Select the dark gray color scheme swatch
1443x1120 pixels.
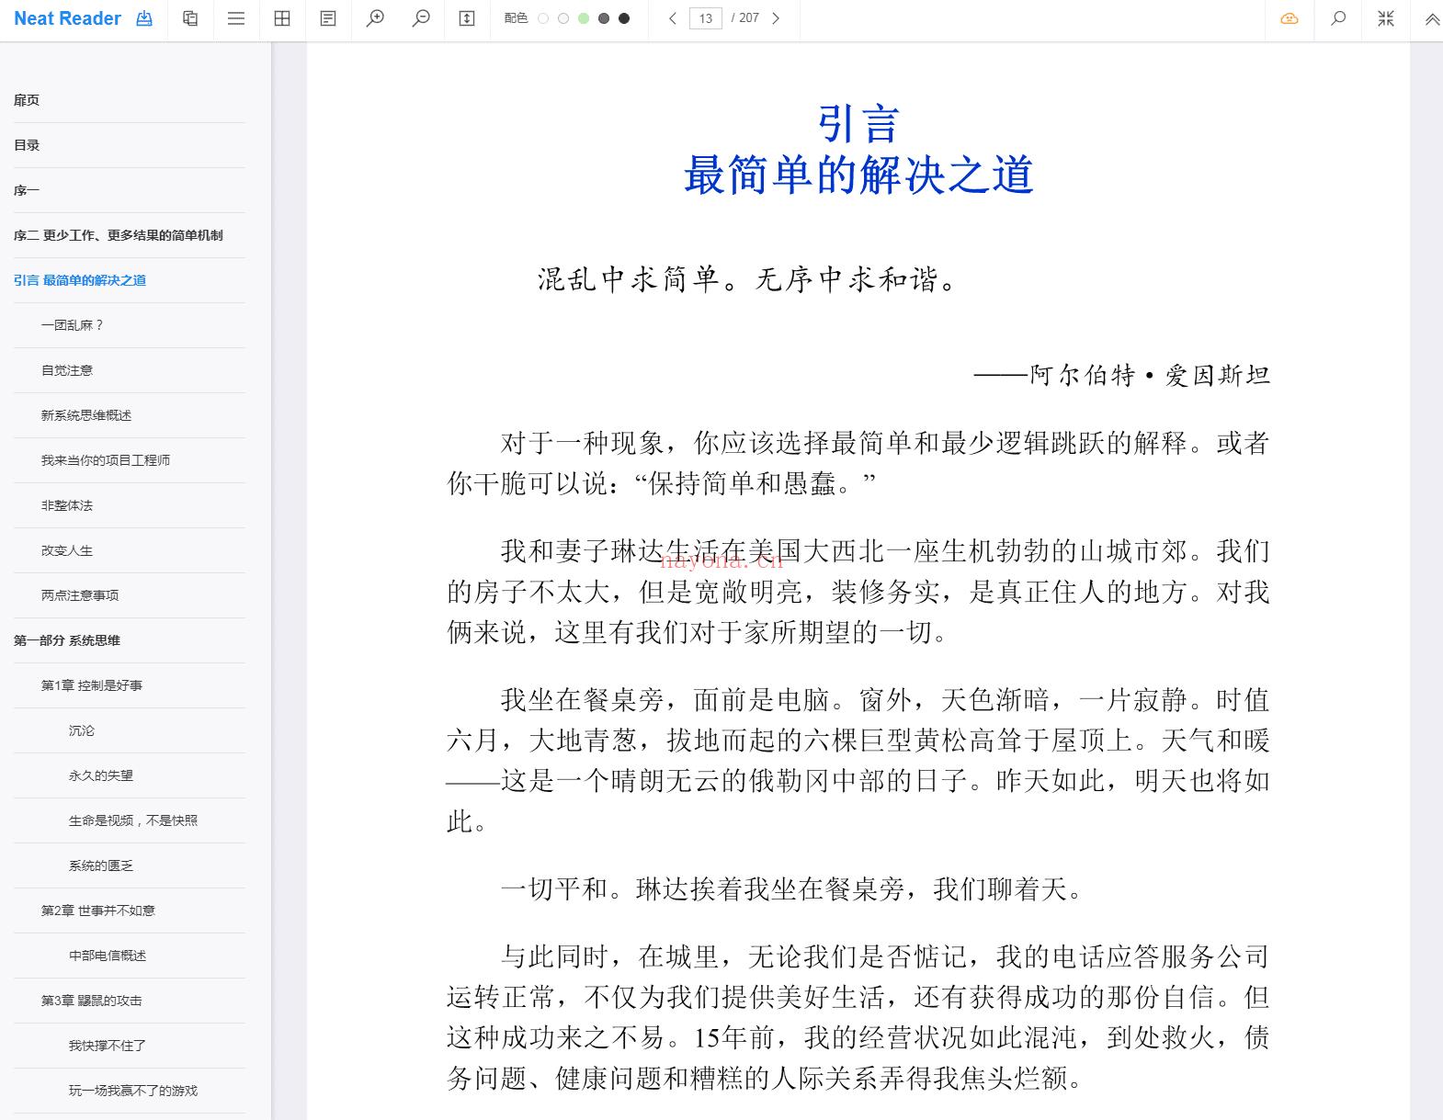coord(604,18)
